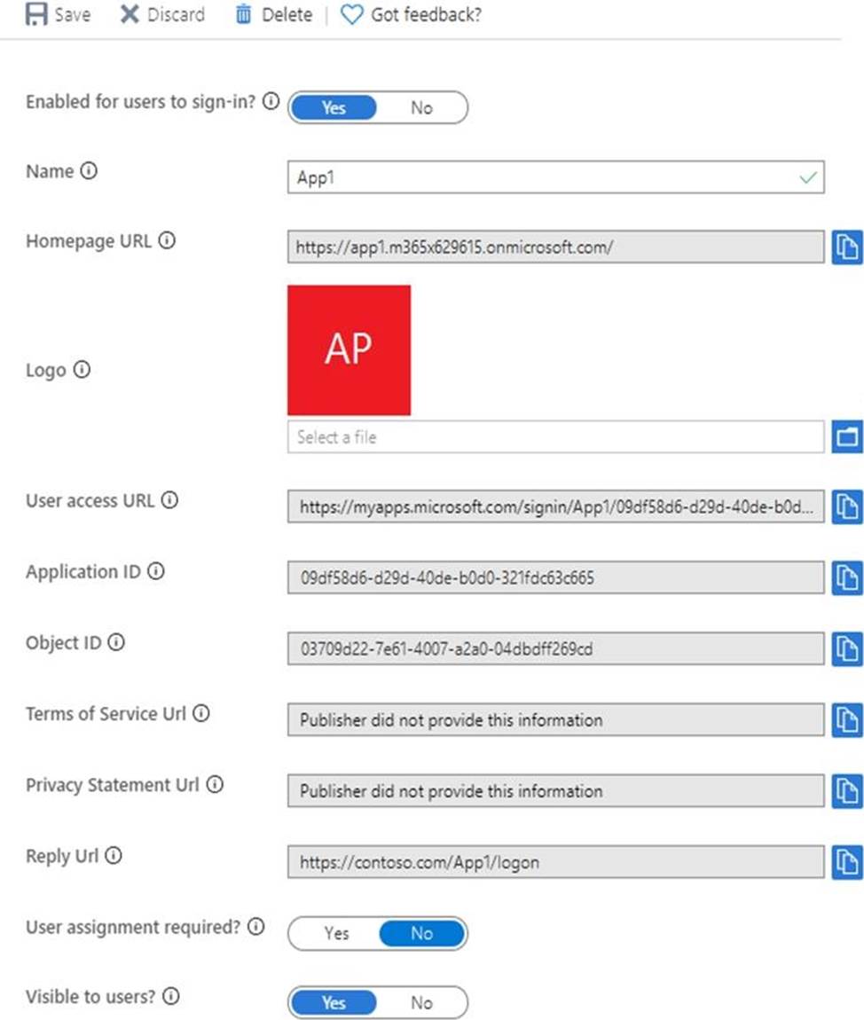Show info tooltip next to Reply Url
The width and height of the screenshot is (864, 1020).
click(114, 856)
